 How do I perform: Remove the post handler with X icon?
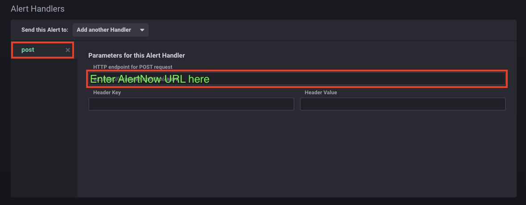pyautogui.click(x=68, y=50)
